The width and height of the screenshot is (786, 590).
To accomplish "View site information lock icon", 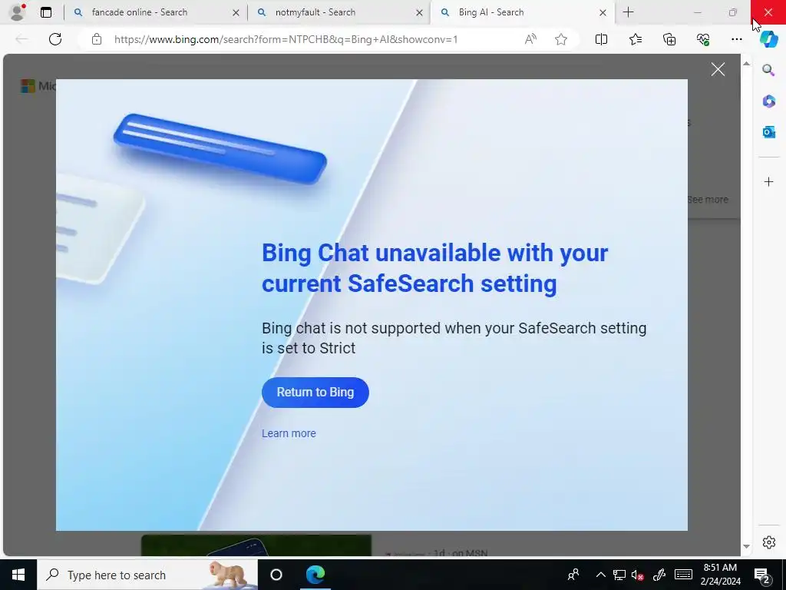I will [96, 39].
